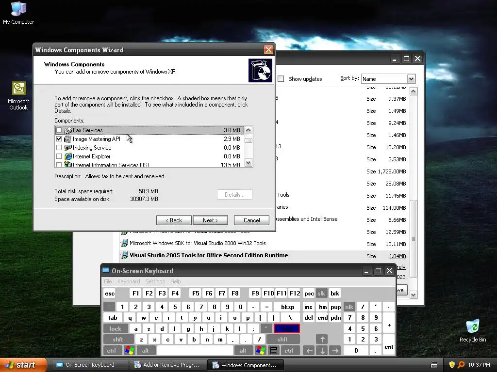This screenshot has height=372, width=497.
Task: Toggle the lock key on keyboard
Action: pyautogui.click(x=116, y=329)
